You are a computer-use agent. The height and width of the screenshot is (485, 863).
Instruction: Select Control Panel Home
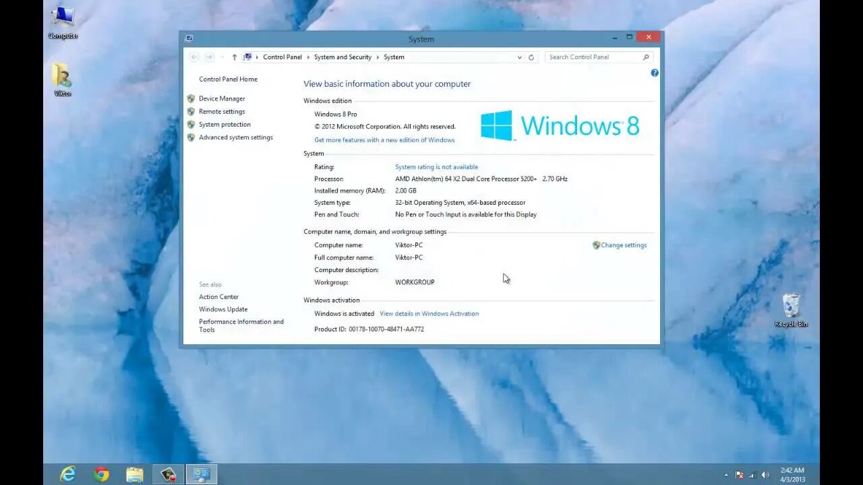click(228, 79)
